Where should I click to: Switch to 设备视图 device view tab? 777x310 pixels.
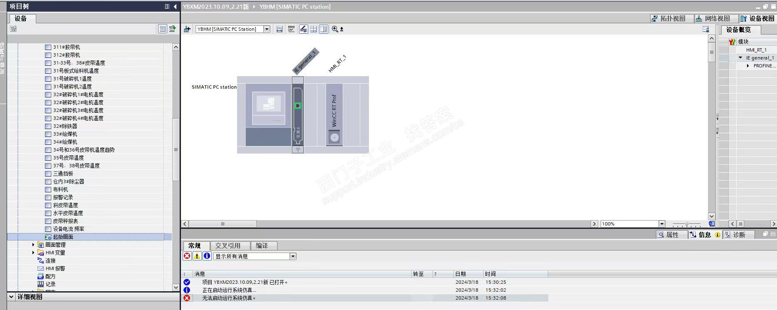tap(757, 18)
